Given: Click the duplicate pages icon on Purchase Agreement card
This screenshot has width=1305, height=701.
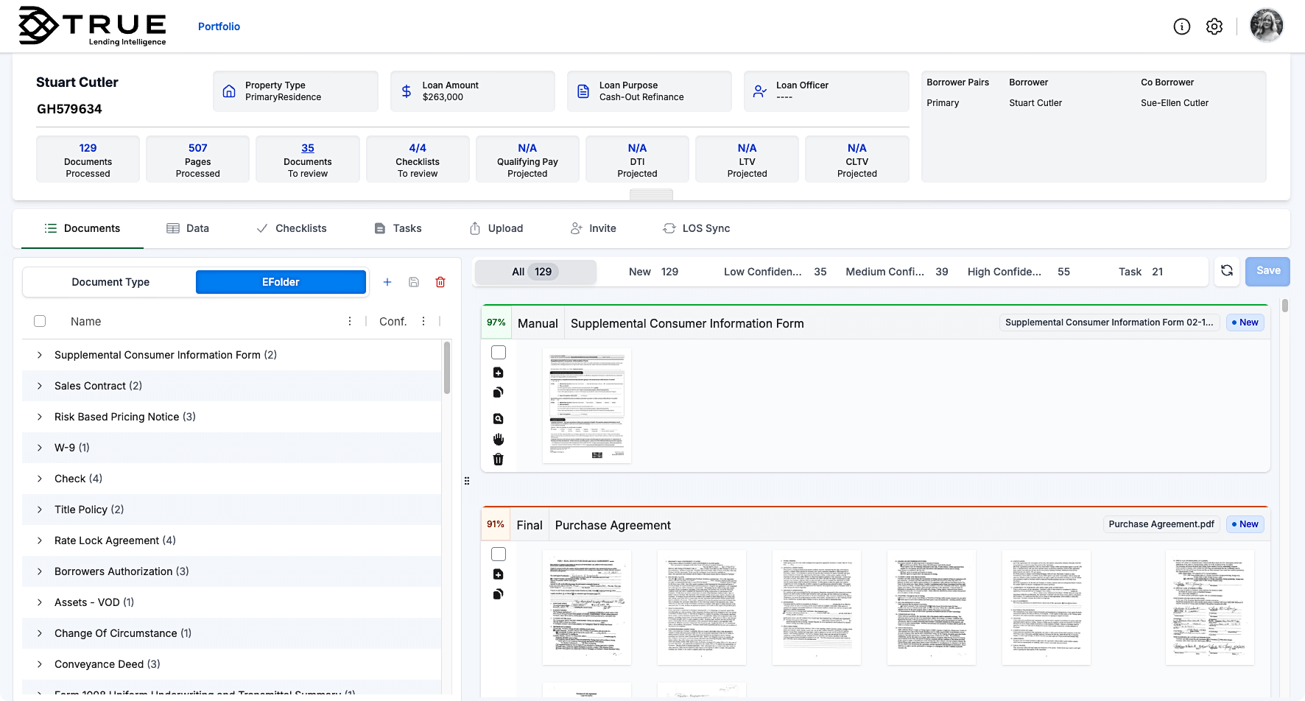Looking at the screenshot, I should pyautogui.click(x=499, y=593).
